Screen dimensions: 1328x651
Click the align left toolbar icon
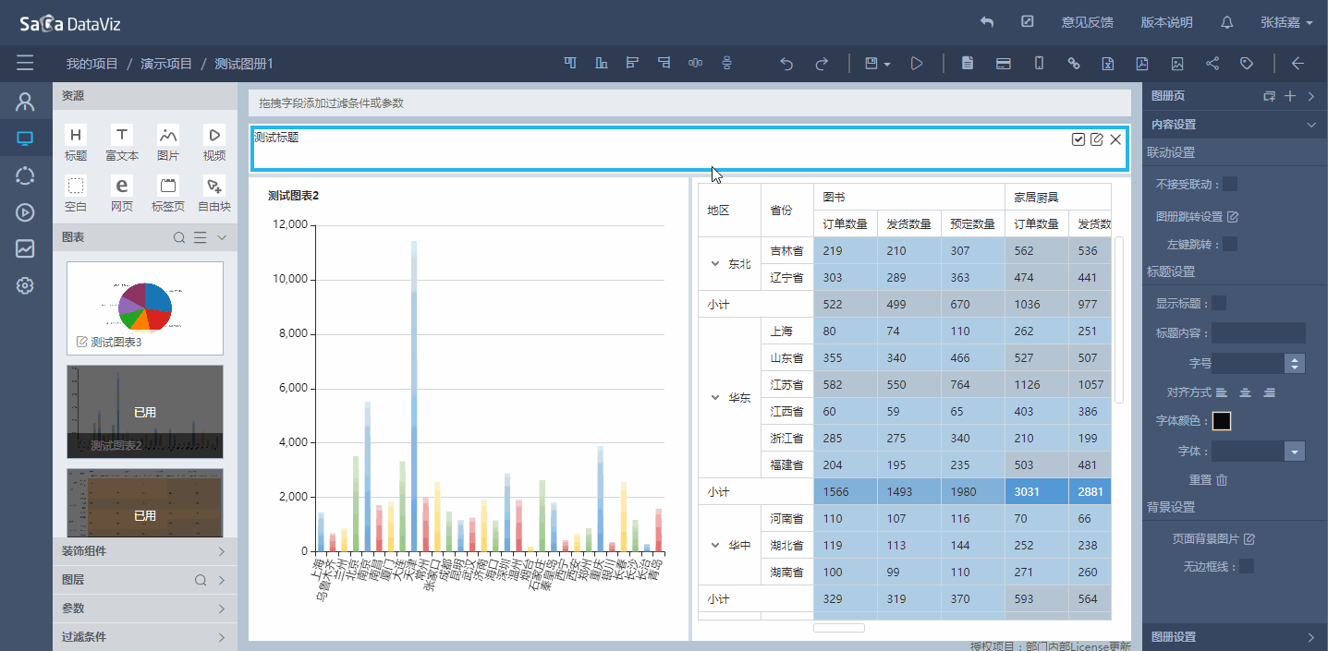pyautogui.click(x=632, y=64)
